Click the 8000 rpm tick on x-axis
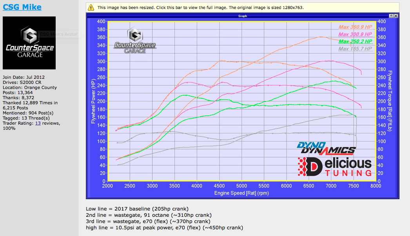The image size is (410, 236). coord(376,187)
